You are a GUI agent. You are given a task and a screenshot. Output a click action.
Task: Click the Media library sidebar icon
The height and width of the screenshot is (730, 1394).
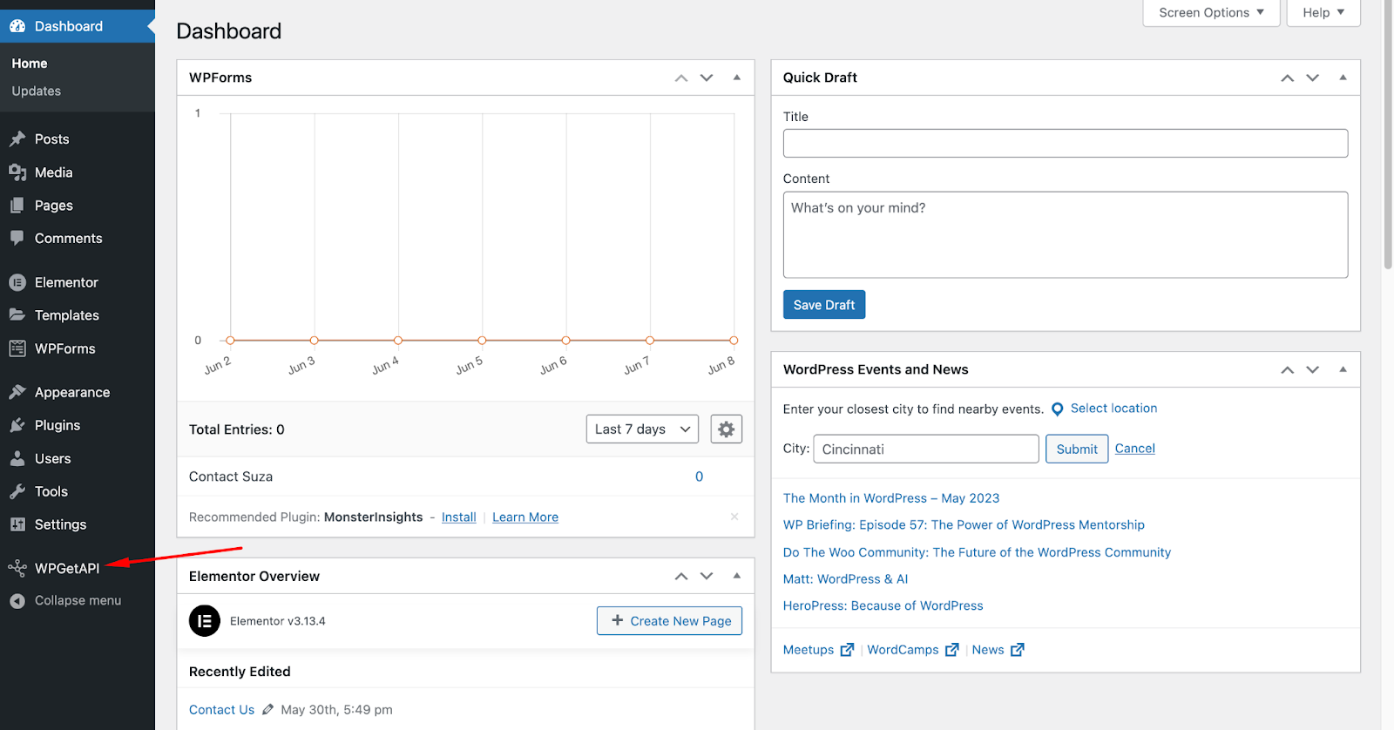[x=17, y=172]
